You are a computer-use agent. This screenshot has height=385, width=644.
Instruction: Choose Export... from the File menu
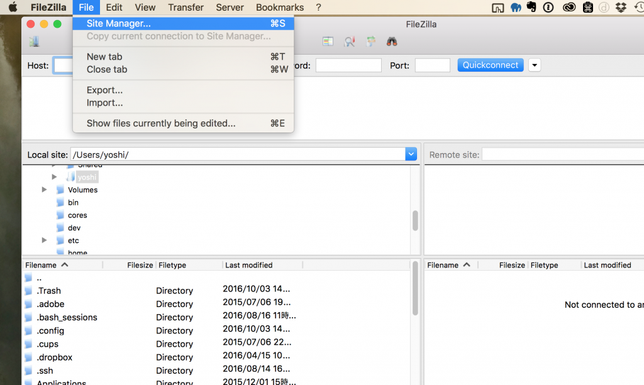point(183,90)
